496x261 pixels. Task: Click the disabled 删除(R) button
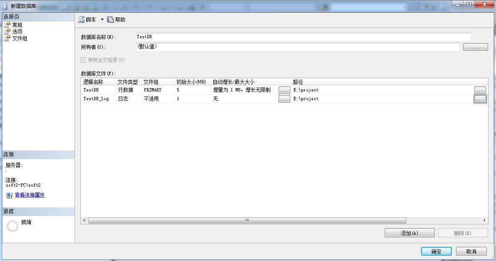click(463, 233)
